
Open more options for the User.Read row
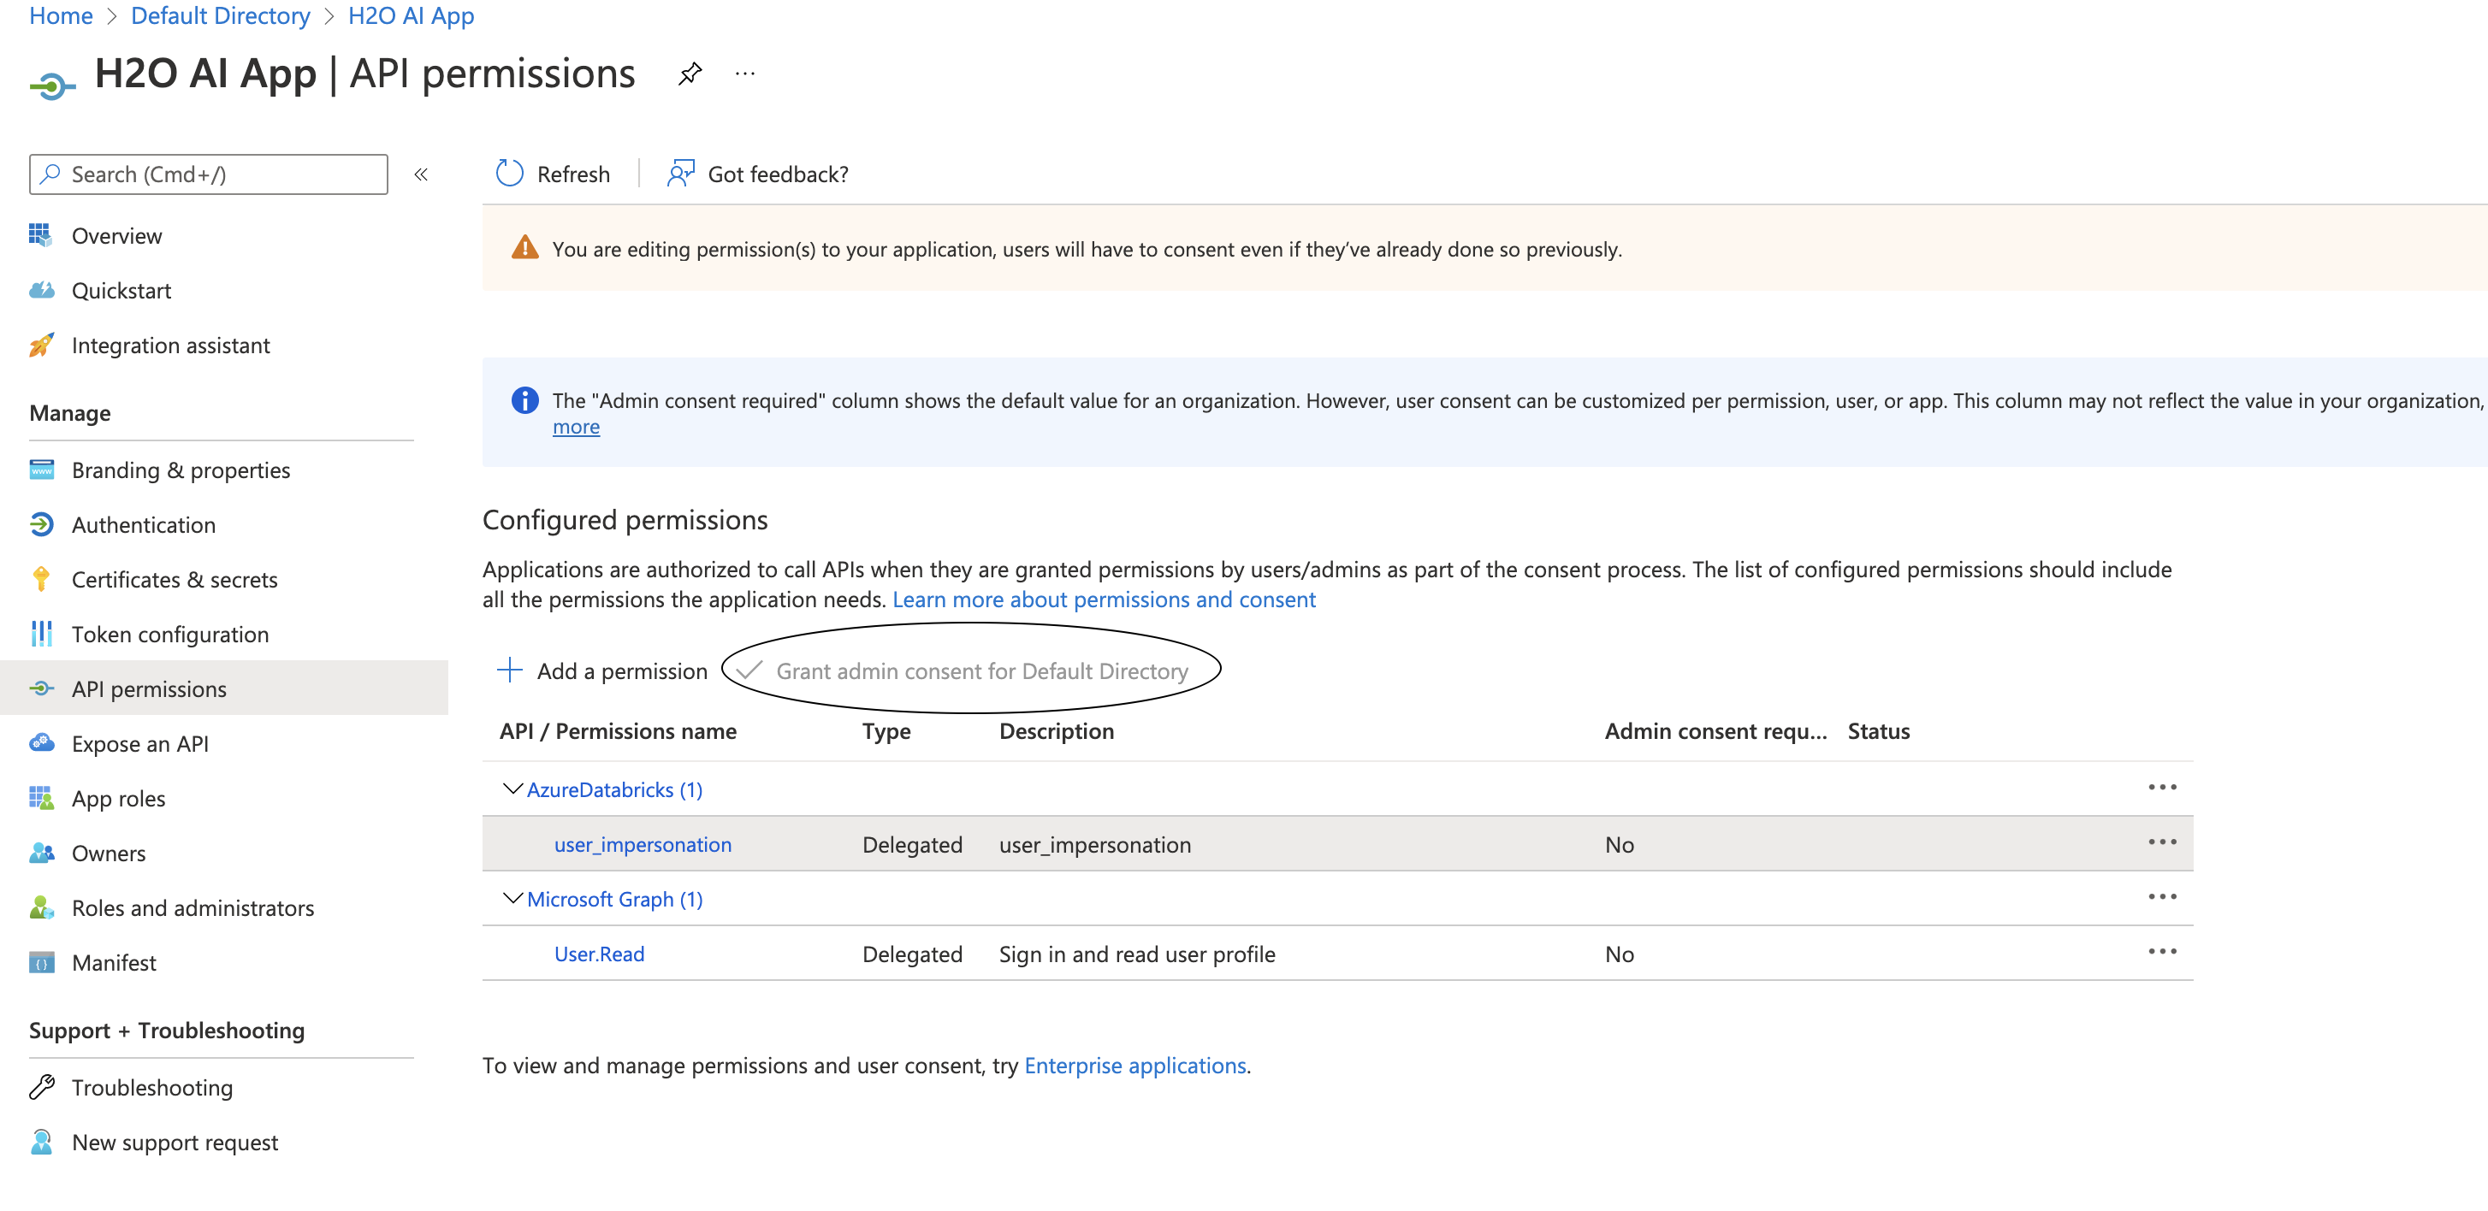tap(2163, 952)
